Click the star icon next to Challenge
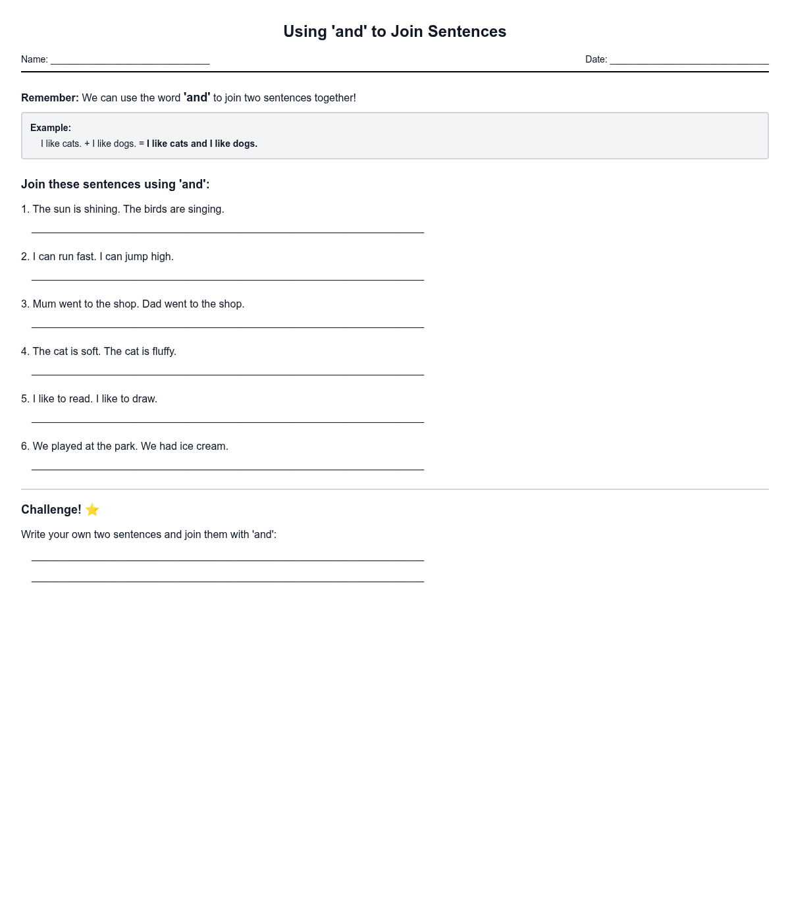This screenshot has width=790, height=922. click(x=92, y=510)
